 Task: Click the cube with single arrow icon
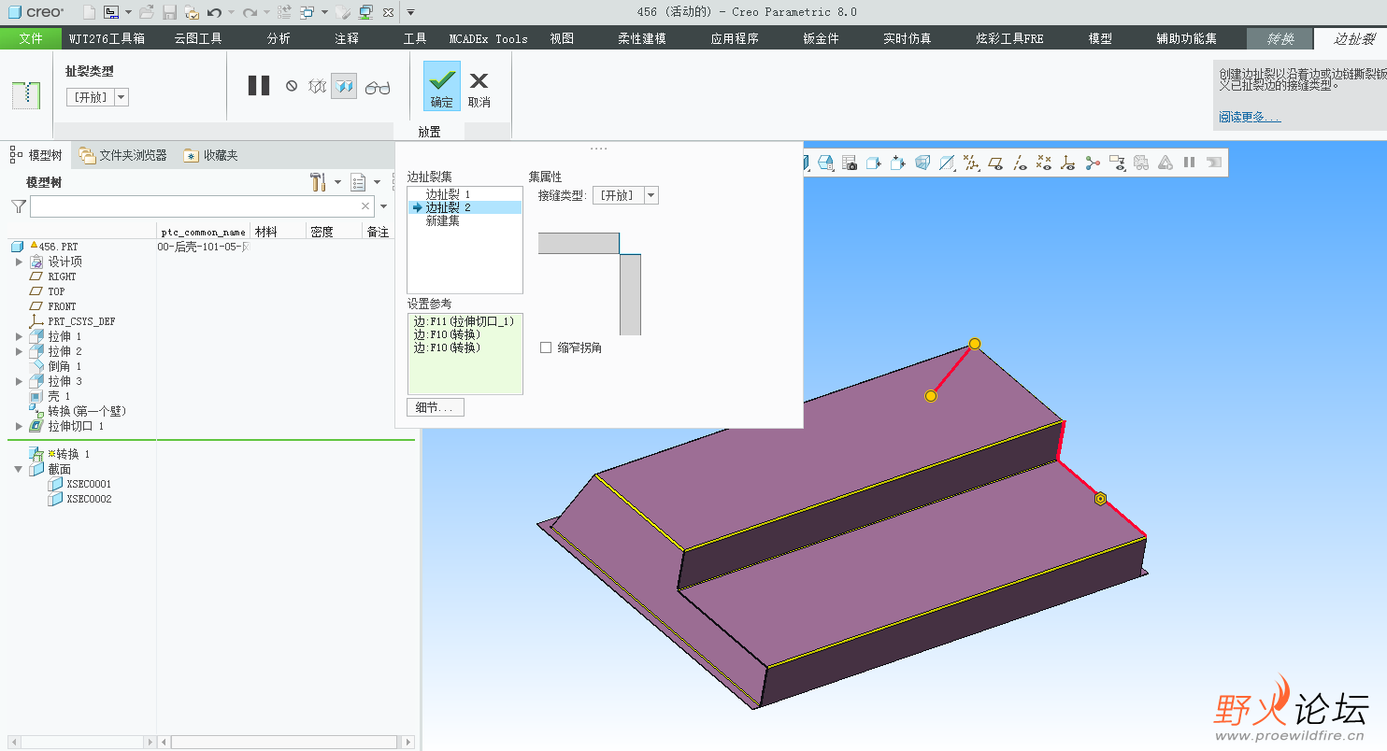874,163
